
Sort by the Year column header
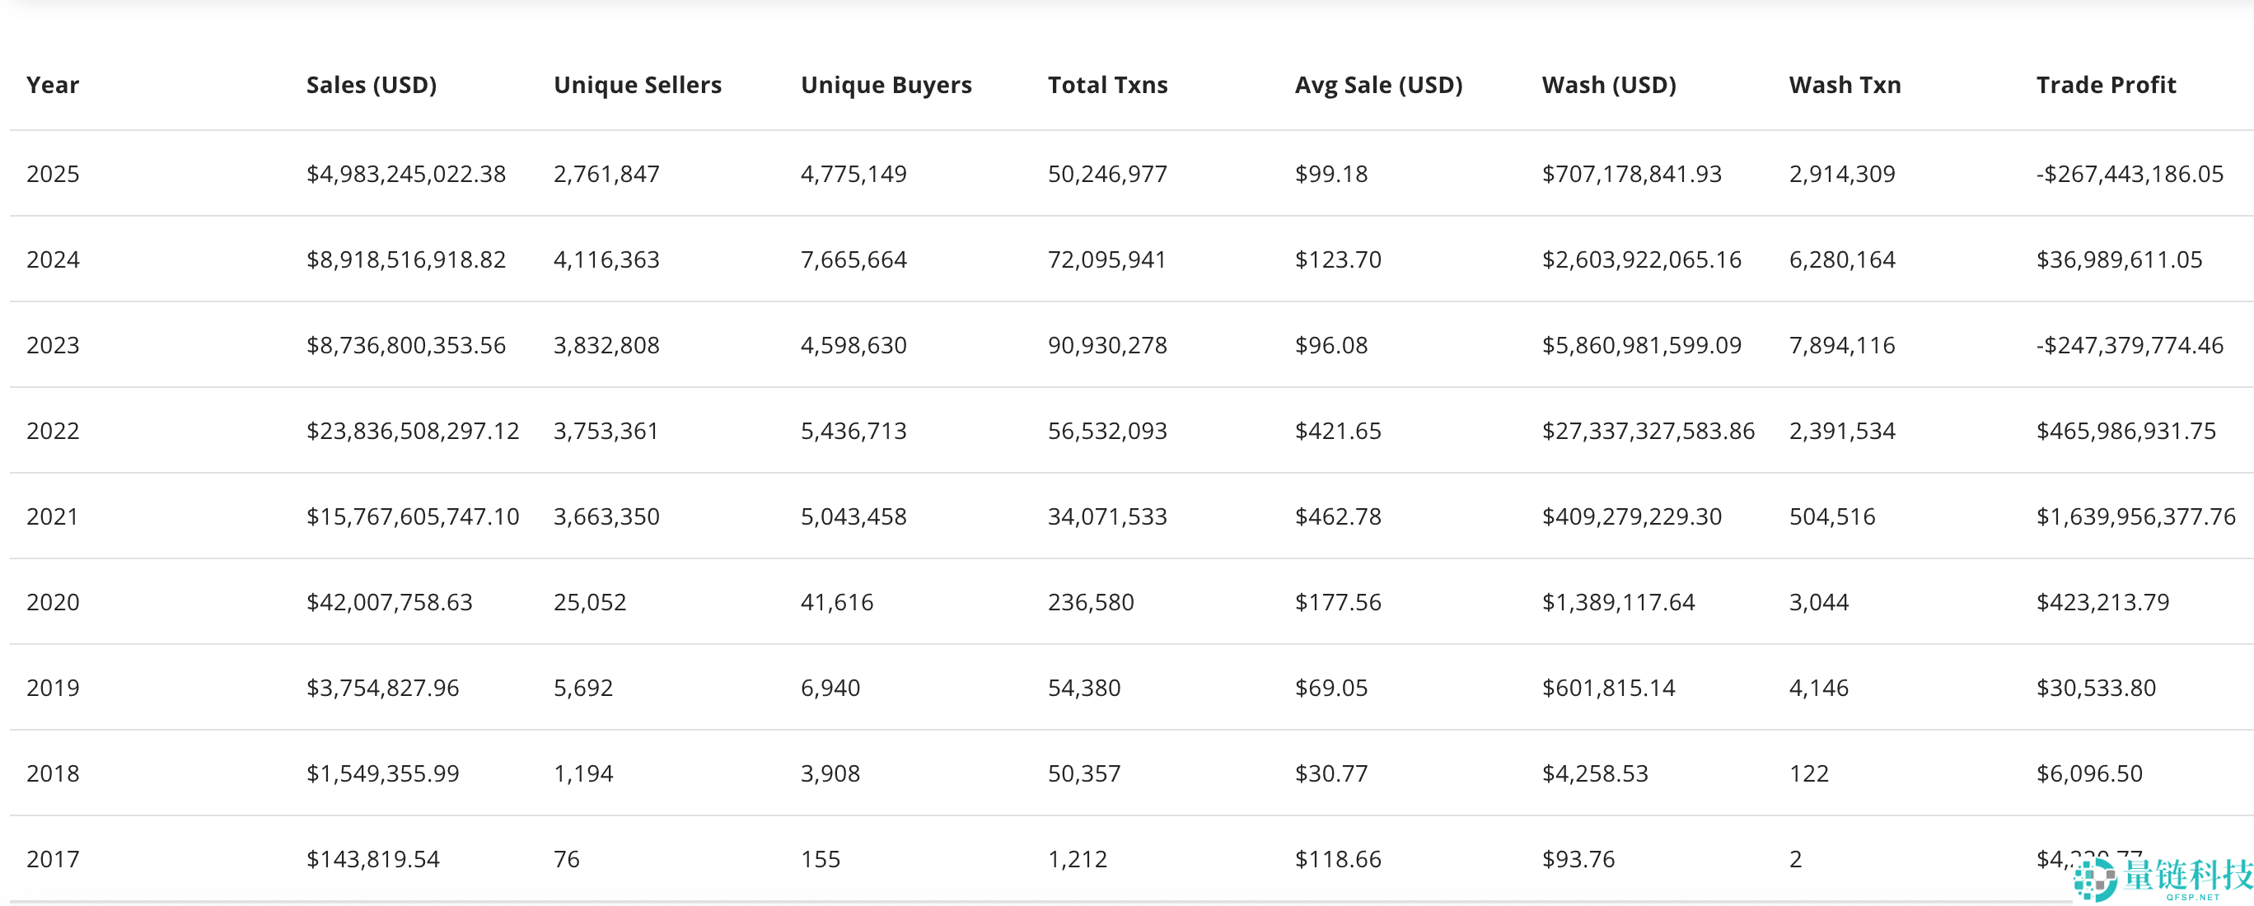click(53, 85)
